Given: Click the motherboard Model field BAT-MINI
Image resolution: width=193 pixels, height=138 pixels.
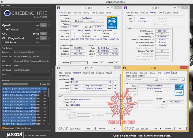Looking at the screenshot, I should pos(86,82).
